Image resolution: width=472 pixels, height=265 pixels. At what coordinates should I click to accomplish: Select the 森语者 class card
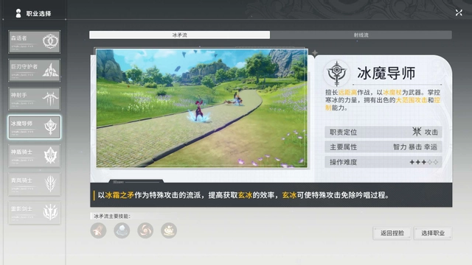(x=35, y=41)
